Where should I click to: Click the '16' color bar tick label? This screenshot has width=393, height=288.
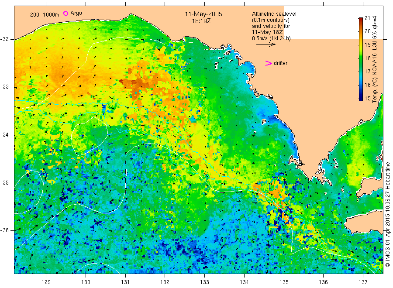[x=367, y=85]
